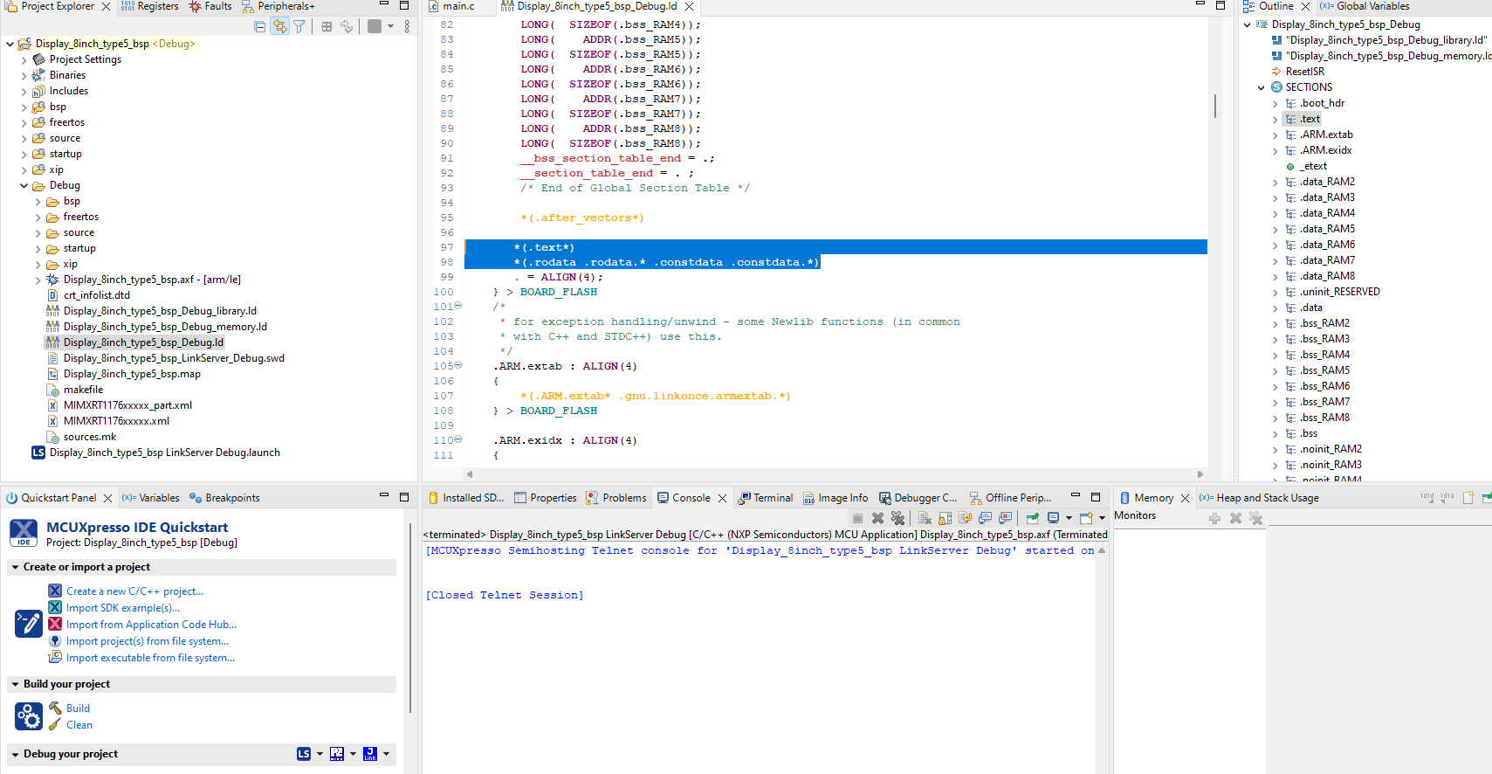Expand the freertos folder under Debug
The height and width of the screenshot is (774, 1492).
[x=38, y=218]
